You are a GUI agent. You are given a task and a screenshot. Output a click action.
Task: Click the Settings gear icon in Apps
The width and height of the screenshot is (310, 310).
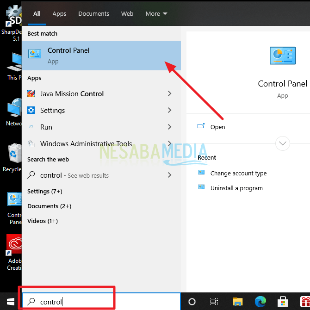pos(31,110)
